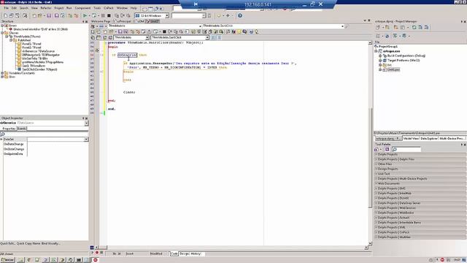Pause the running program
467x263 pixels.
[103, 15]
